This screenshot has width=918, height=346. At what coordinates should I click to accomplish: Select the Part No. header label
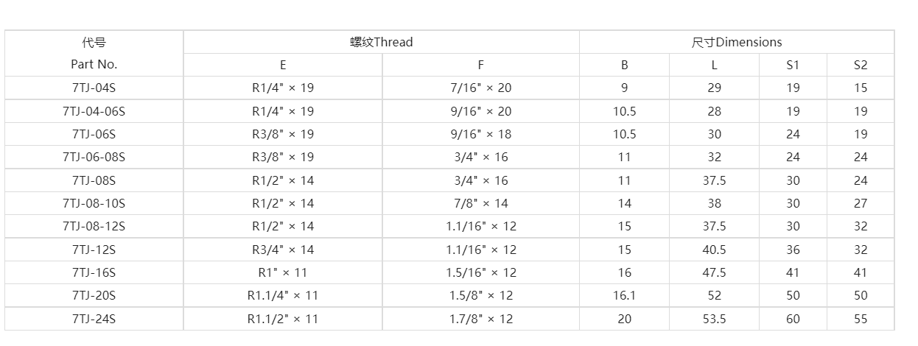(x=94, y=64)
